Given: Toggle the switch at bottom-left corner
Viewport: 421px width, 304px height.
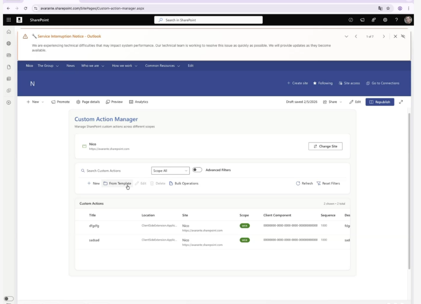Looking at the screenshot, I should click(9, 299).
